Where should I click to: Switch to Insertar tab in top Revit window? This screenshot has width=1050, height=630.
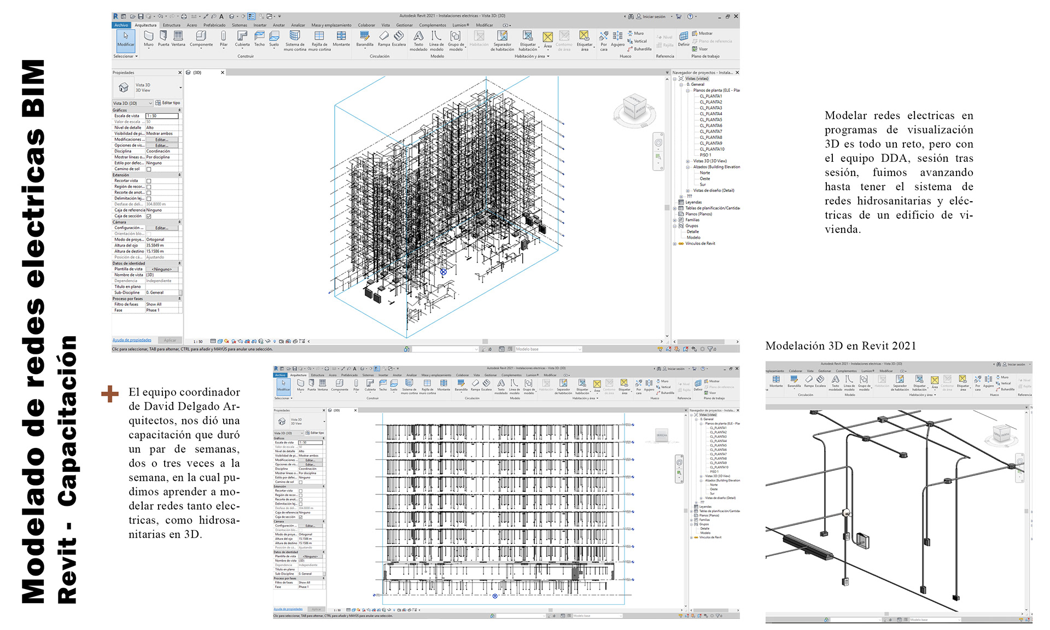click(260, 25)
